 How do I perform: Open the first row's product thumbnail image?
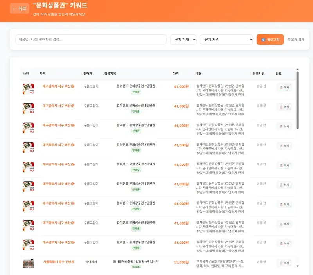pyautogui.click(x=28, y=89)
